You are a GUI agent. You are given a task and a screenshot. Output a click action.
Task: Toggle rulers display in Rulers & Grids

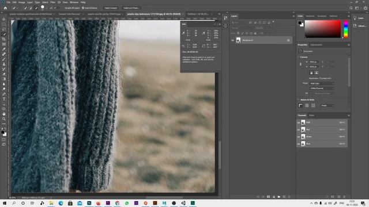coord(300,106)
